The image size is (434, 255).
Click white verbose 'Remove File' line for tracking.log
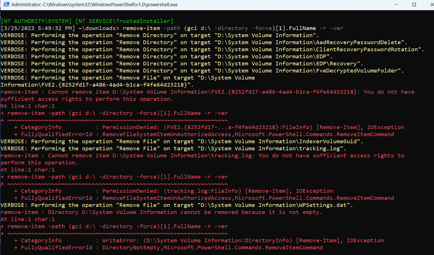(x=173, y=149)
